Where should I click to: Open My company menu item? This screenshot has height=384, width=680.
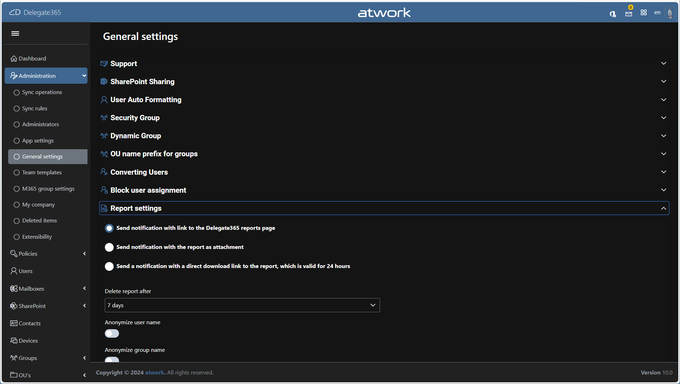48,205
